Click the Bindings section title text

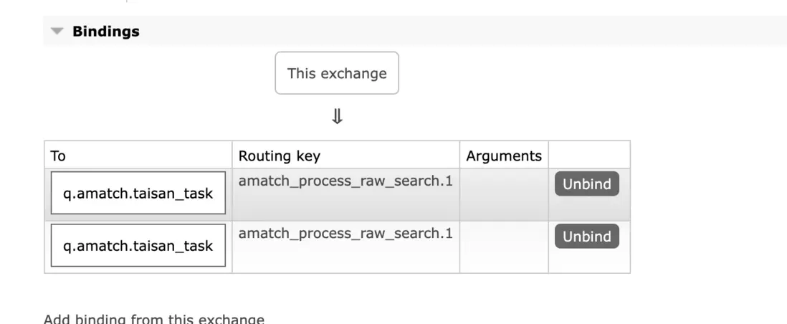pyautogui.click(x=105, y=32)
